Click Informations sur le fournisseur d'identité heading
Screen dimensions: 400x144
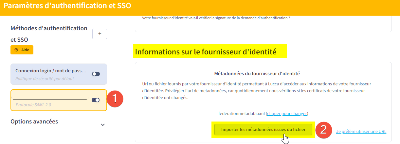[206, 51]
